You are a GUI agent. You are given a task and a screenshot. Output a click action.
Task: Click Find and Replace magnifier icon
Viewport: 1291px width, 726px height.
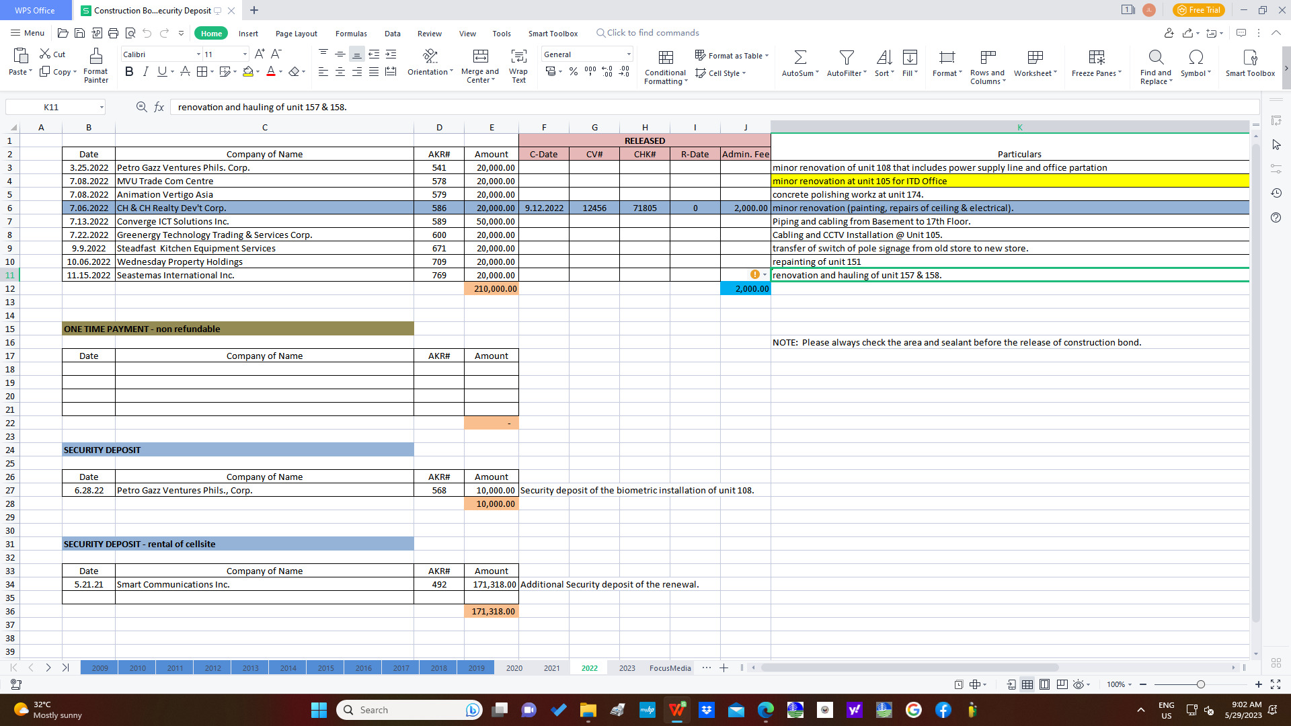pyautogui.click(x=1155, y=57)
